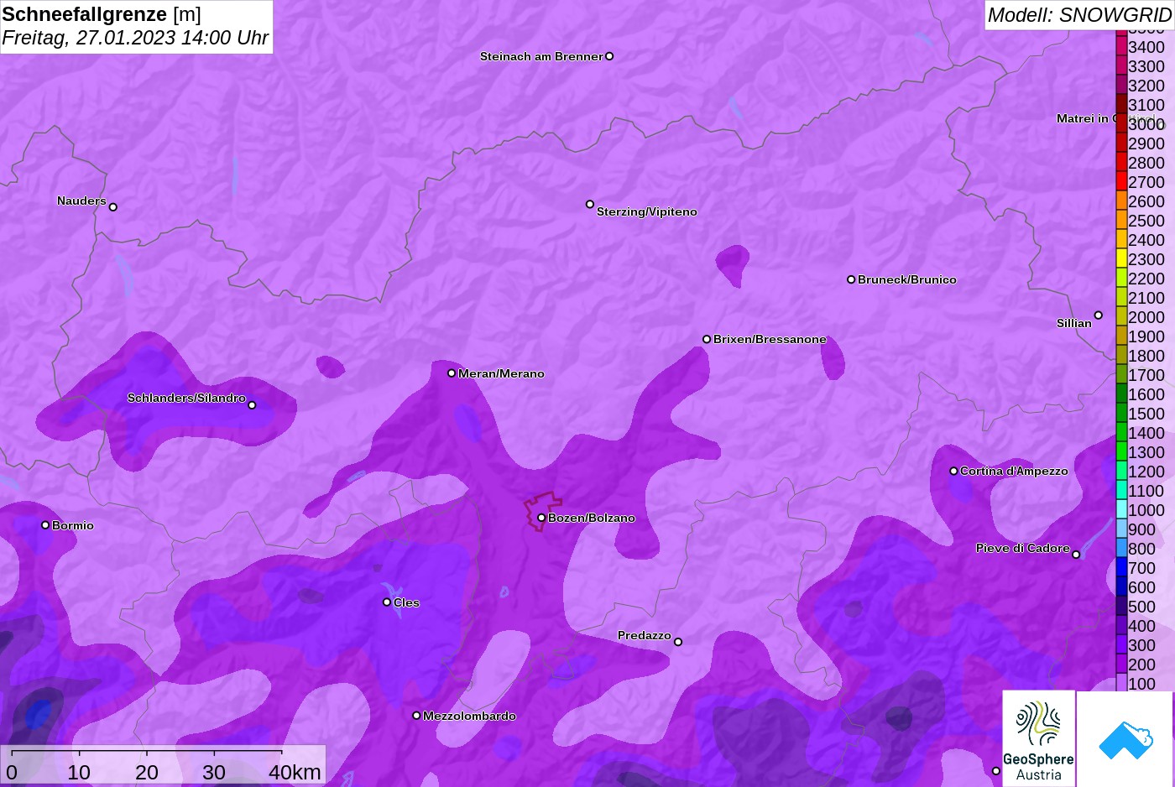This screenshot has height=787, width=1175.
Task: Click the date Freitag, 27.01.2023 14:00 Uhr
Action: coord(135,38)
